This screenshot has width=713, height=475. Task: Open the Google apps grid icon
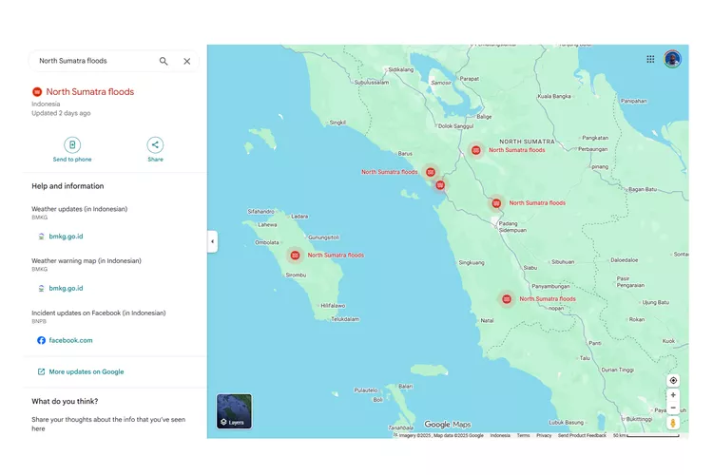coord(650,59)
